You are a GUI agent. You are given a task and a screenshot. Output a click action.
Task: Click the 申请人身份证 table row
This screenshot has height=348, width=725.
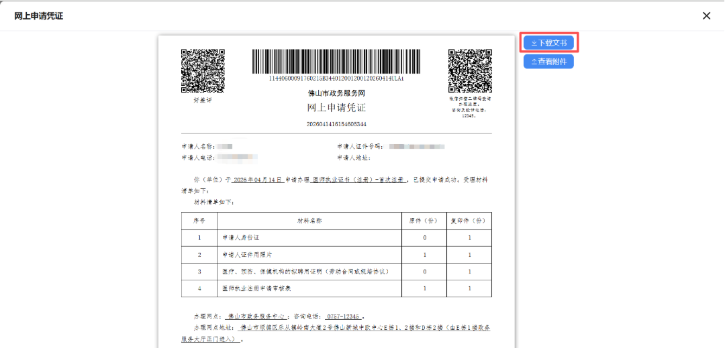coord(336,238)
